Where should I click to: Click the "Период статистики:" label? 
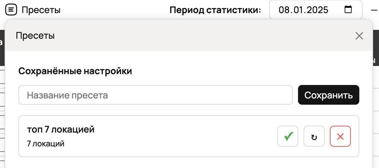215,10
